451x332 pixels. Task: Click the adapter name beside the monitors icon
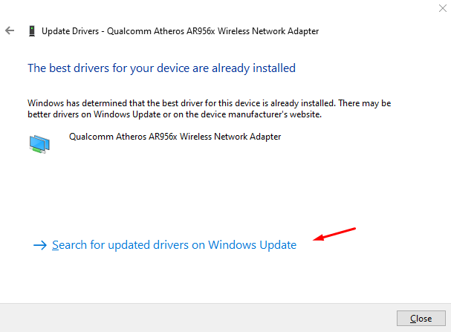tap(175, 137)
